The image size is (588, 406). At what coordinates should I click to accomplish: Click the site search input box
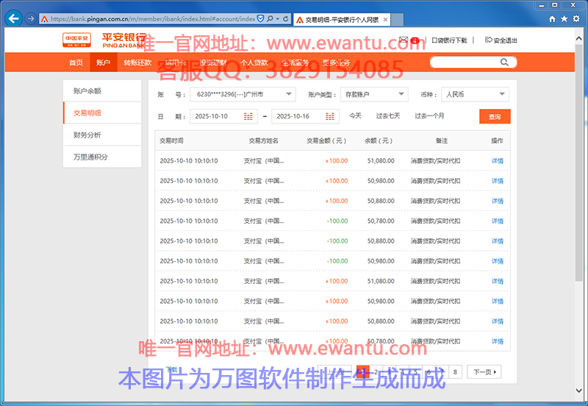[473, 63]
